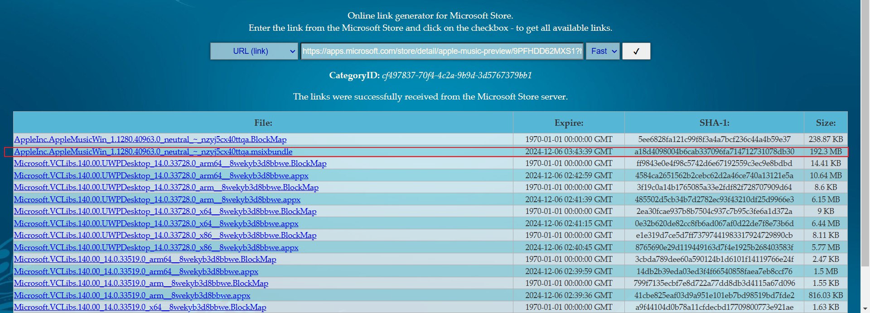
Task: Download VCLibs UWPDesktop 14.0.33728.0 x64 appx
Action: 156,223
